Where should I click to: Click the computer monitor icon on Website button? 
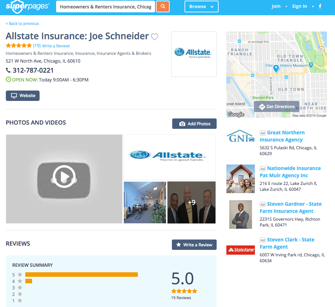tap(13, 95)
